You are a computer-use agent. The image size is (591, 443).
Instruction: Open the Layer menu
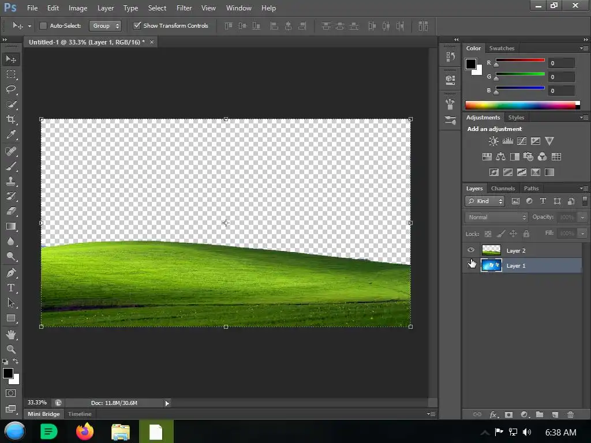105,8
